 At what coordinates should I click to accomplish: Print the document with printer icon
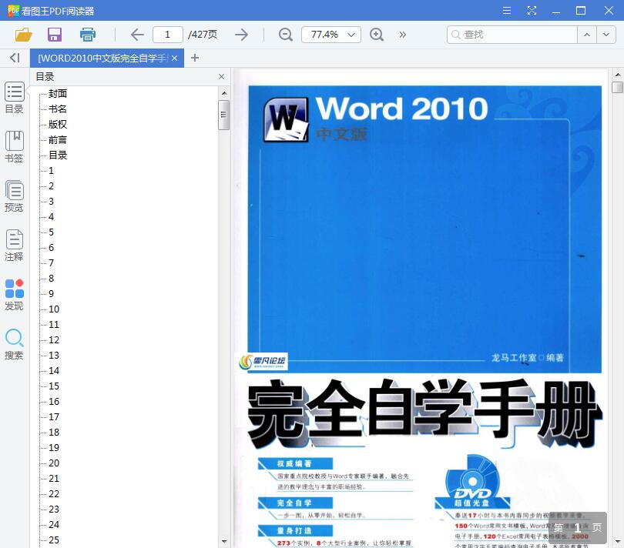pyautogui.click(x=88, y=35)
